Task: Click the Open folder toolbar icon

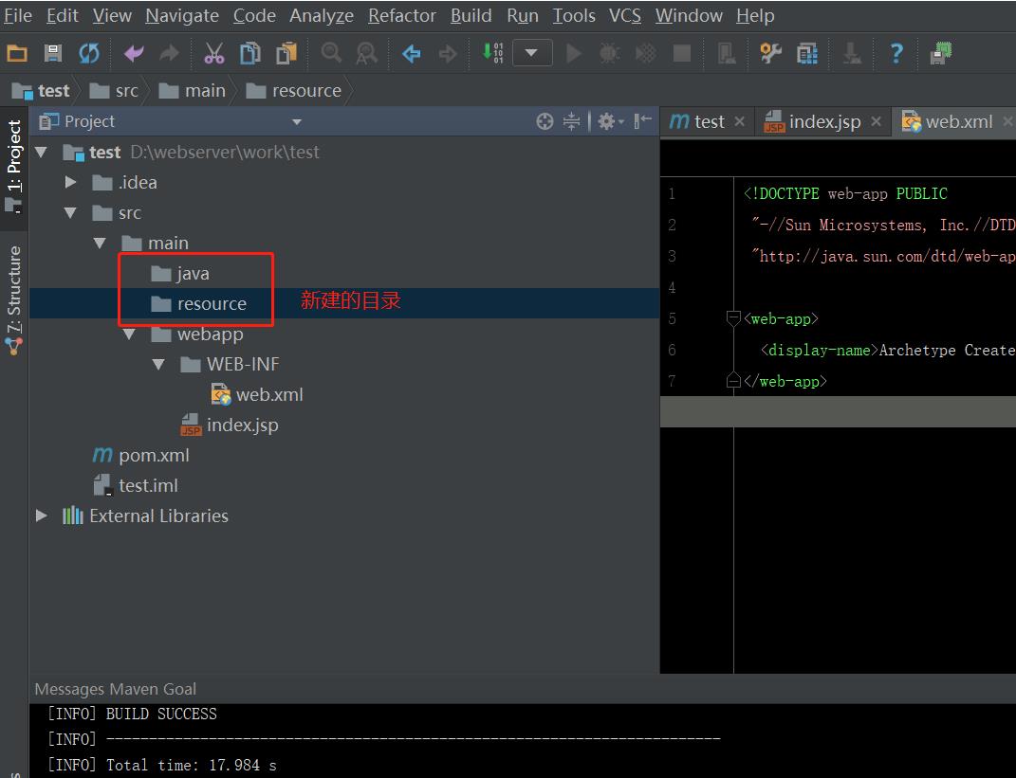Action: 17,53
